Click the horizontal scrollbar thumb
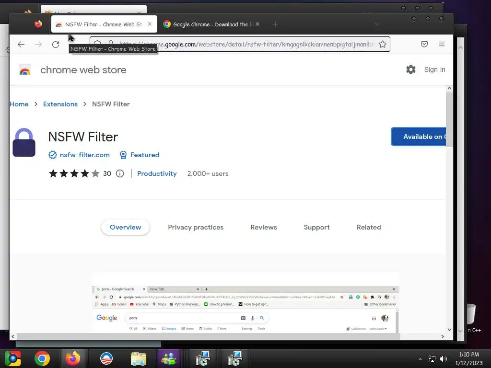 (208, 336)
